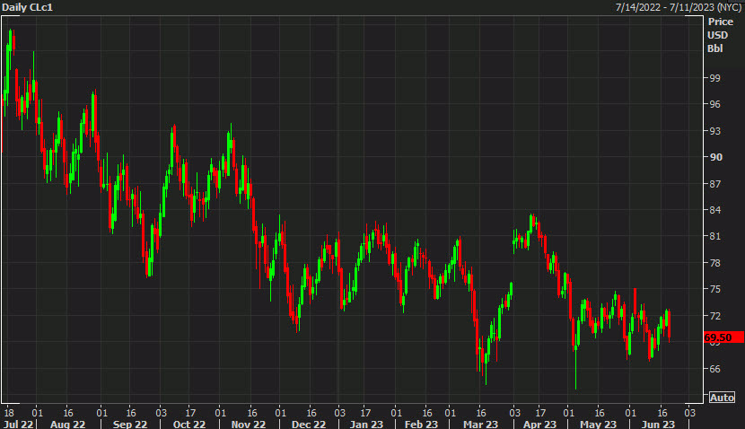The width and height of the screenshot is (745, 429).
Task: Click the 72 price level on axis
Action: coord(714,316)
